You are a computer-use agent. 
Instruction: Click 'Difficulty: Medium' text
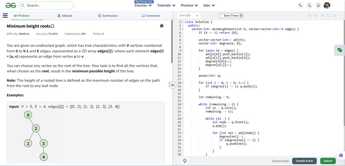pos(18,34)
